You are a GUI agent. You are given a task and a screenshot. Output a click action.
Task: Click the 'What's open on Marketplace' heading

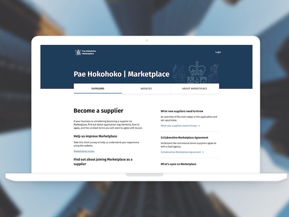(x=178, y=164)
